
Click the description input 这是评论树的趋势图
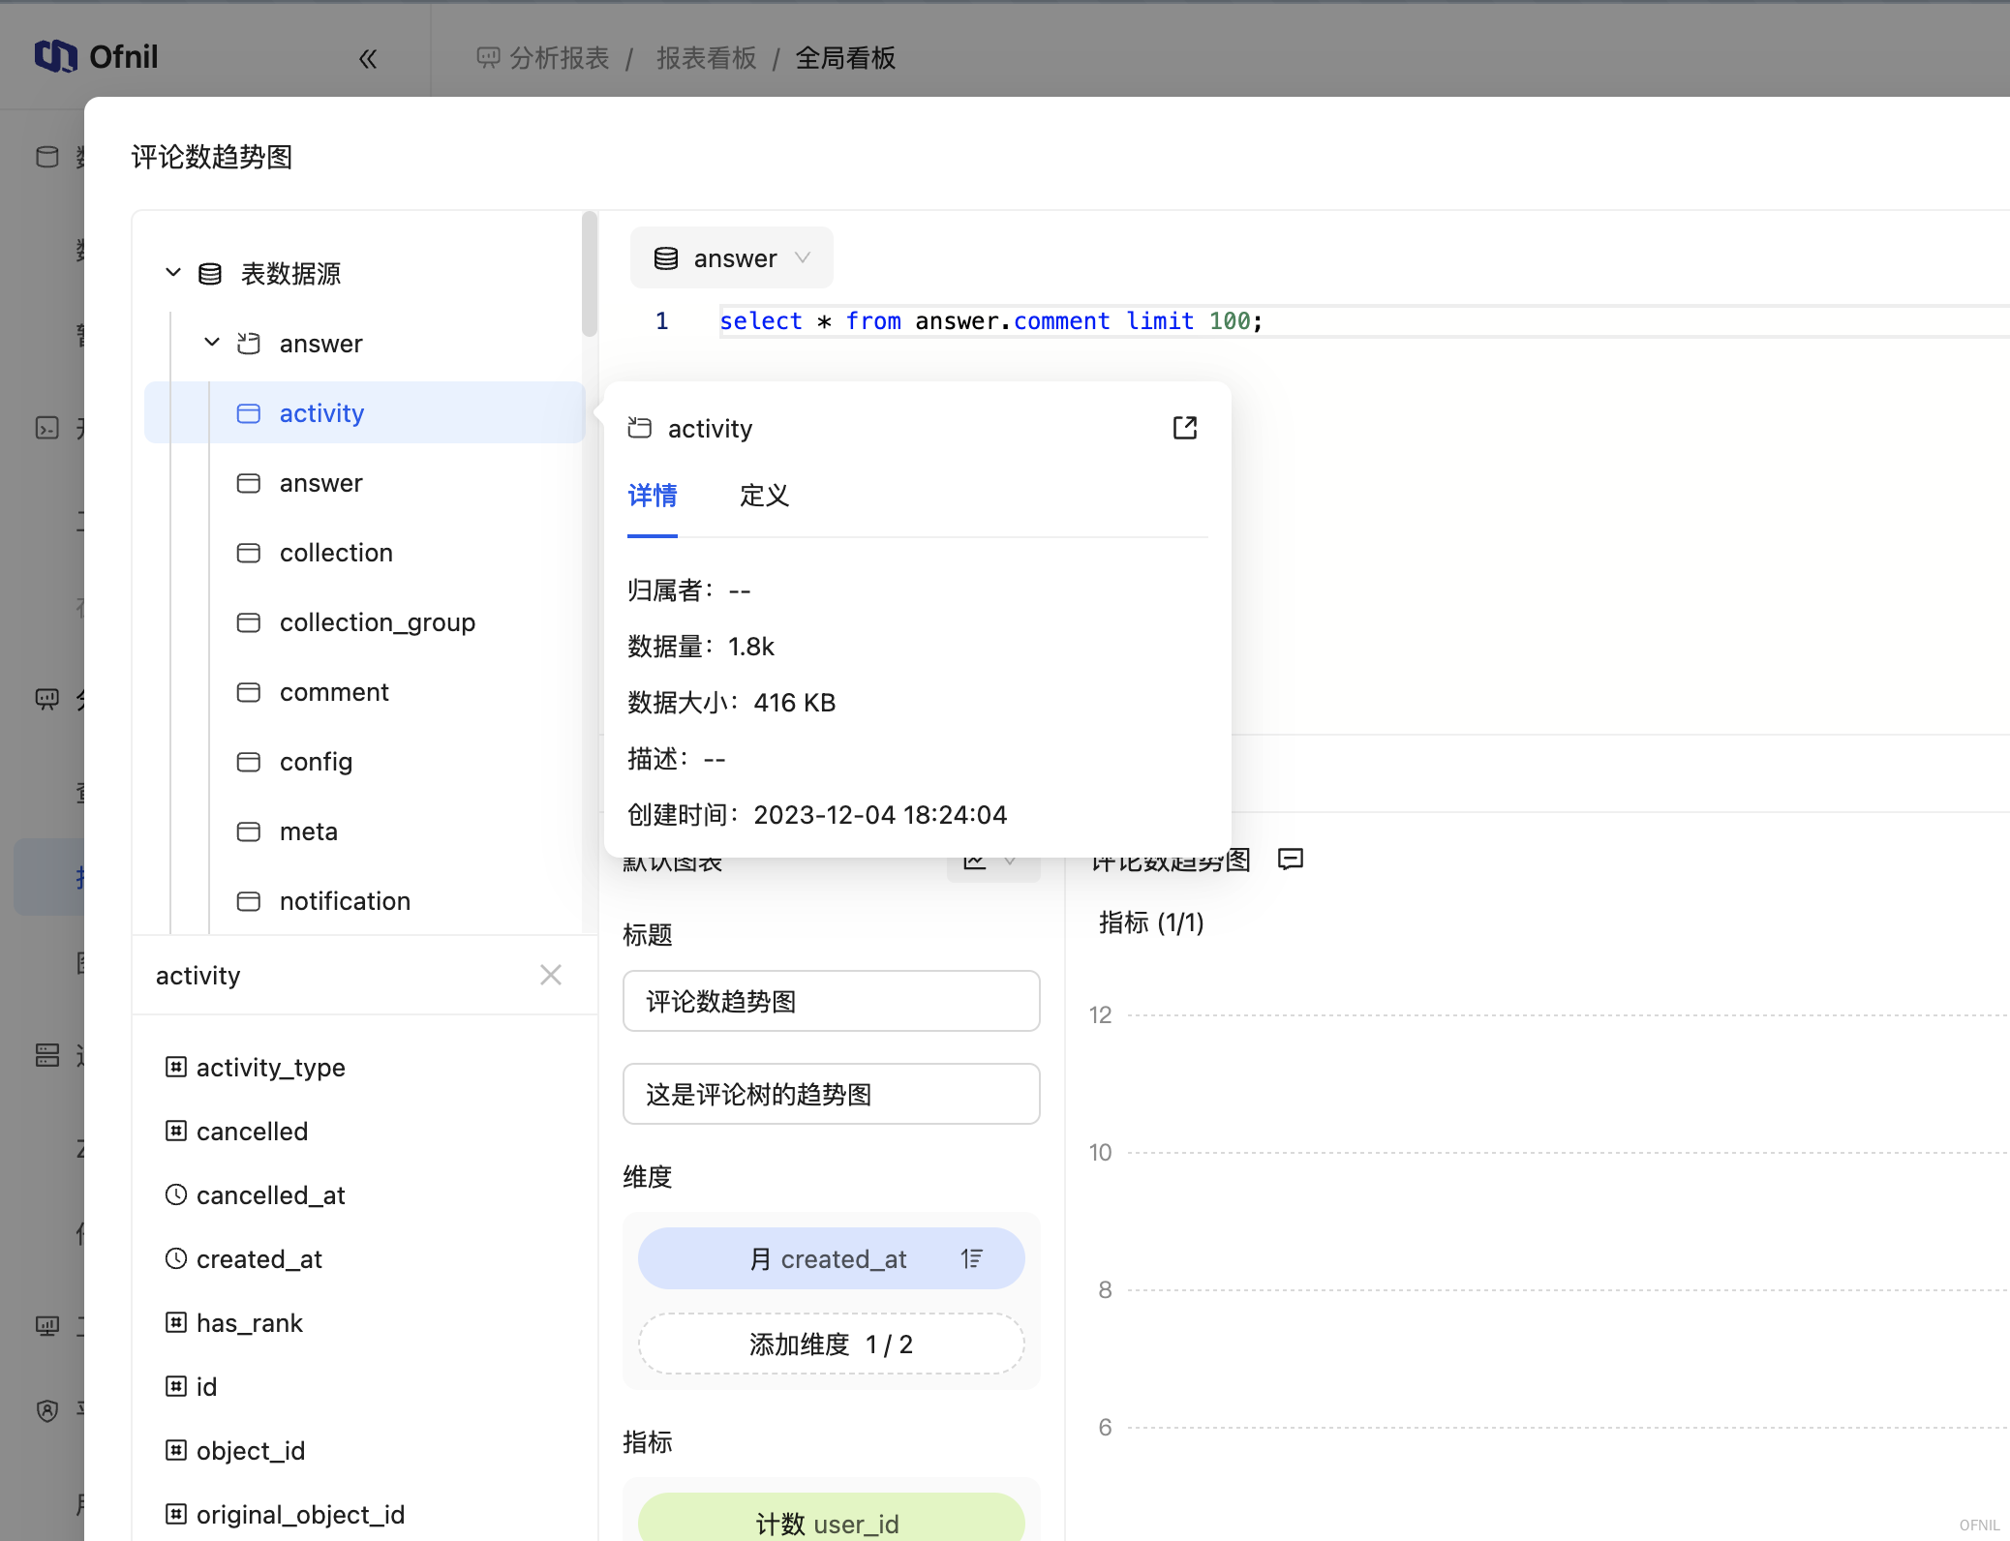[x=831, y=1094]
